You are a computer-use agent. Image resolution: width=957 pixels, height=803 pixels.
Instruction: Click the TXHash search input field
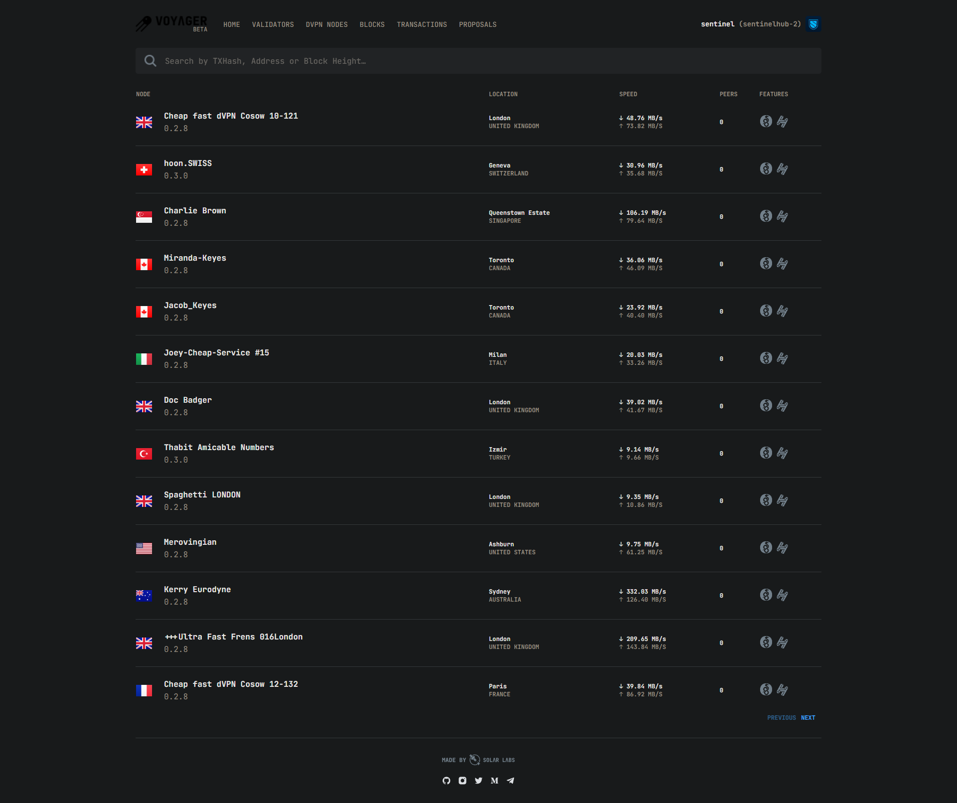(478, 61)
